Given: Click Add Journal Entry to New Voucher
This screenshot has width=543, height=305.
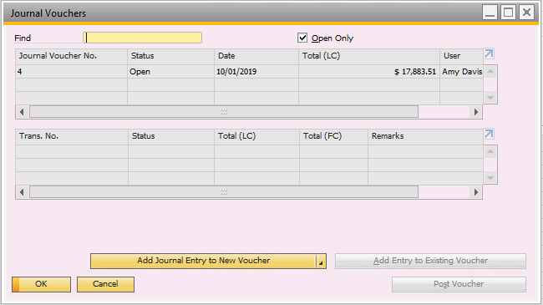Looking at the screenshot, I should tap(203, 261).
